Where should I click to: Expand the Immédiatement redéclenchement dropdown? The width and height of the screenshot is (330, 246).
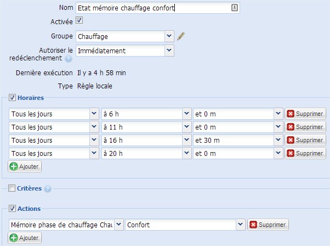click(x=169, y=51)
